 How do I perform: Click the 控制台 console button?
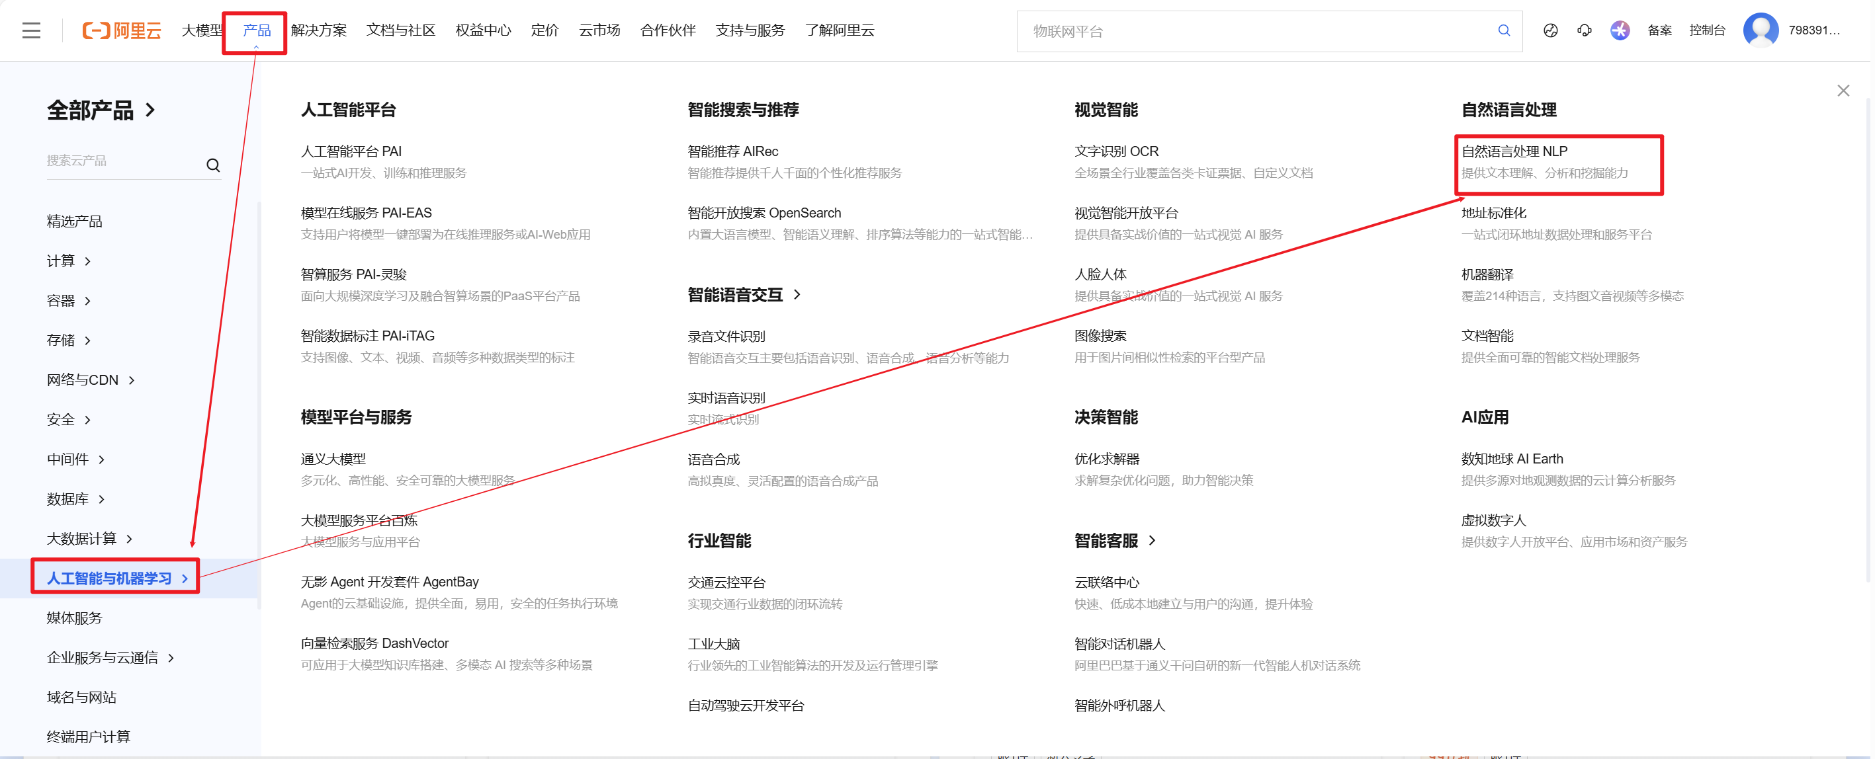[1706, 30]
